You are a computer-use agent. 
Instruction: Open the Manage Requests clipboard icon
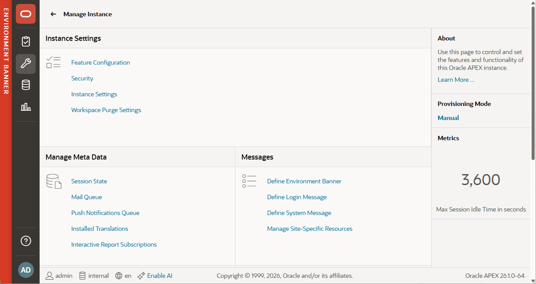point(26,42)
